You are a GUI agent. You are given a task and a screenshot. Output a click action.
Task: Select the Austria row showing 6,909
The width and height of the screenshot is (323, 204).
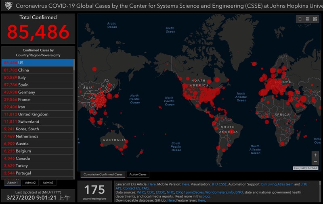pos(37,144)
